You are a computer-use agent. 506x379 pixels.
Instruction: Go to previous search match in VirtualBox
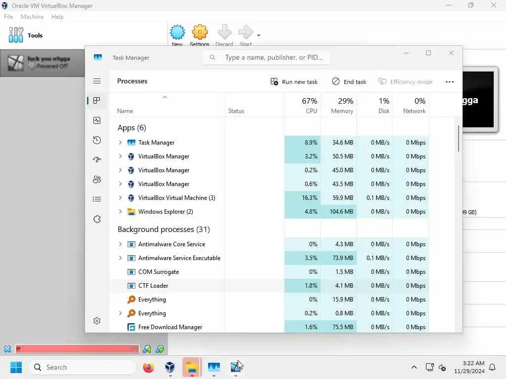(x=147, y=349)
